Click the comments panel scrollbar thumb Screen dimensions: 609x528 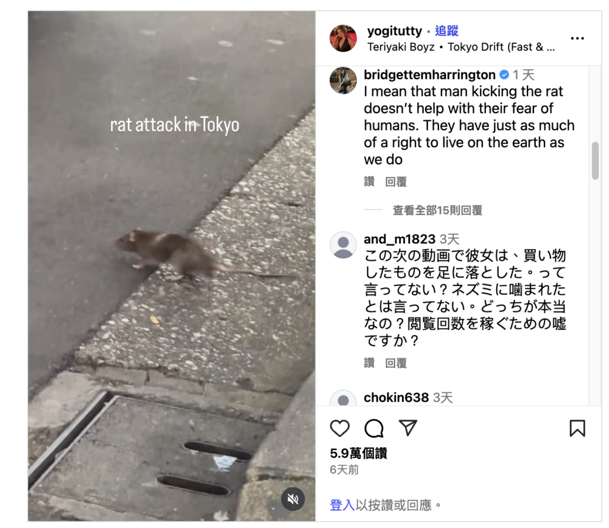pos(595,161)
